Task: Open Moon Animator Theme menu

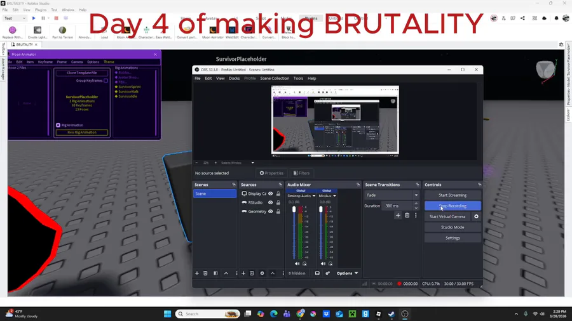Action: point(109,62)
